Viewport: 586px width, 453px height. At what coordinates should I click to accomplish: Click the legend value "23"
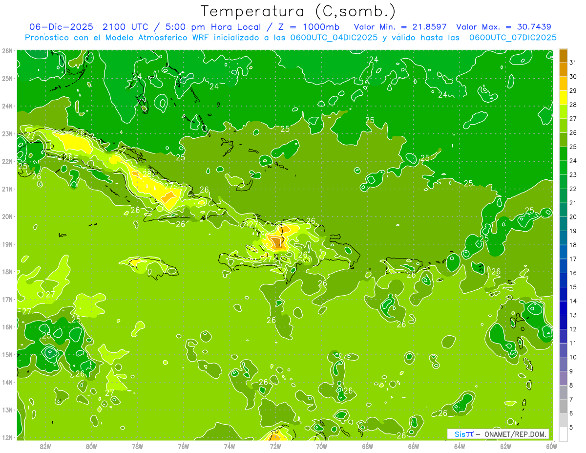click(573, 174)
